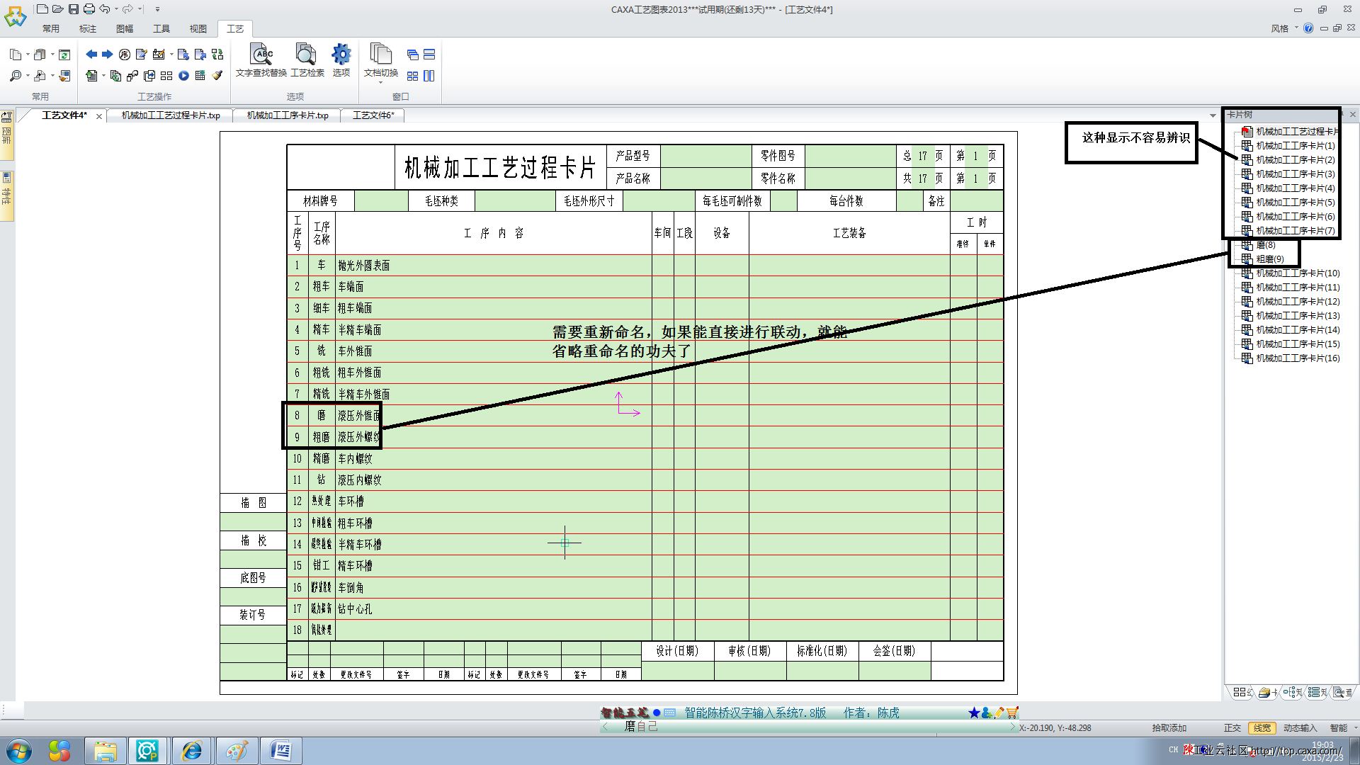Select 粗磨(9) in the card tree
Image resolution: width=1360 pixels, height=765 pixels.
(x=1269, y=259)
